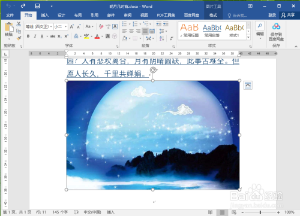This screenshot has height=216, width=300.
Task: Click the Cut scissors icon
Action: (x=19, y=24)
